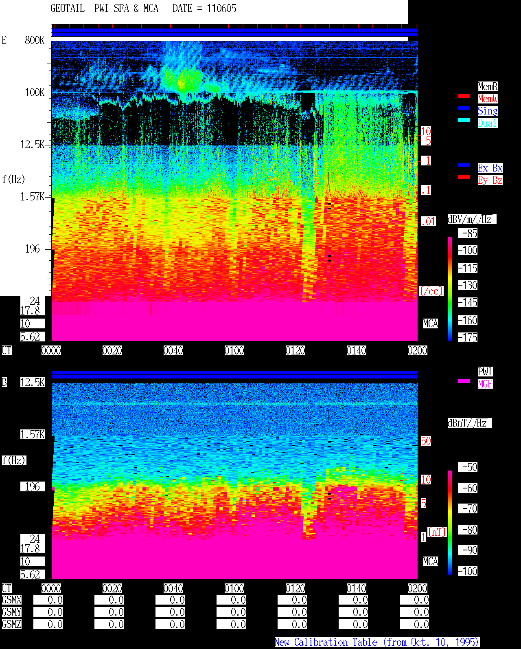Click the 800K frequency axis label

pyautogui.click(x=35, y=40)
